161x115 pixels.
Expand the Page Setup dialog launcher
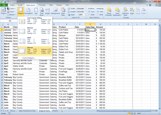coord(65,18)
